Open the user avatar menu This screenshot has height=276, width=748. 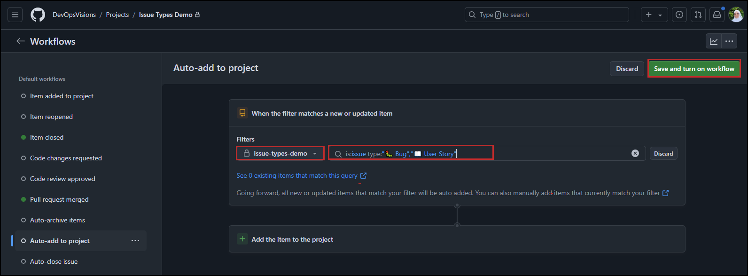(736, 15)
